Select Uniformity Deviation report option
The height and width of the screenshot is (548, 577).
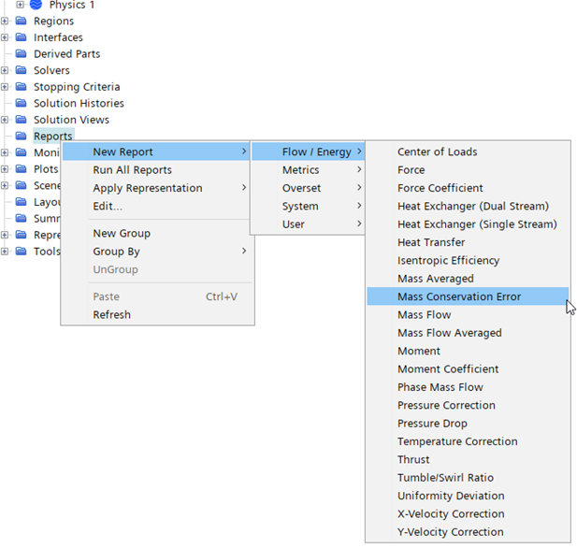[x=451, y=496]
